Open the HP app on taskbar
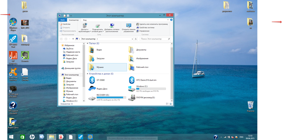 click(x=32, y=137)
